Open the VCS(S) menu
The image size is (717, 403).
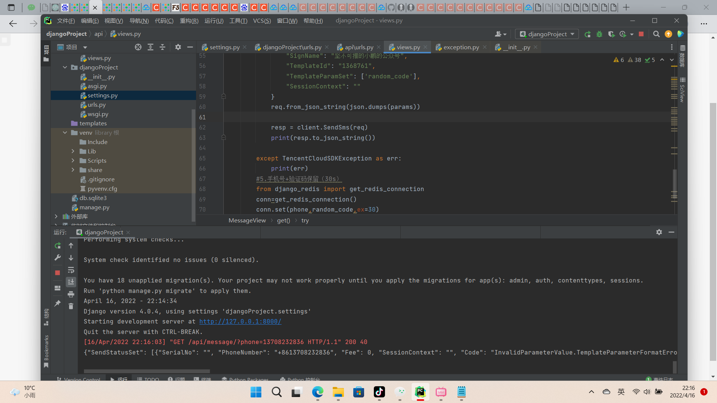[x=262, y=21]
